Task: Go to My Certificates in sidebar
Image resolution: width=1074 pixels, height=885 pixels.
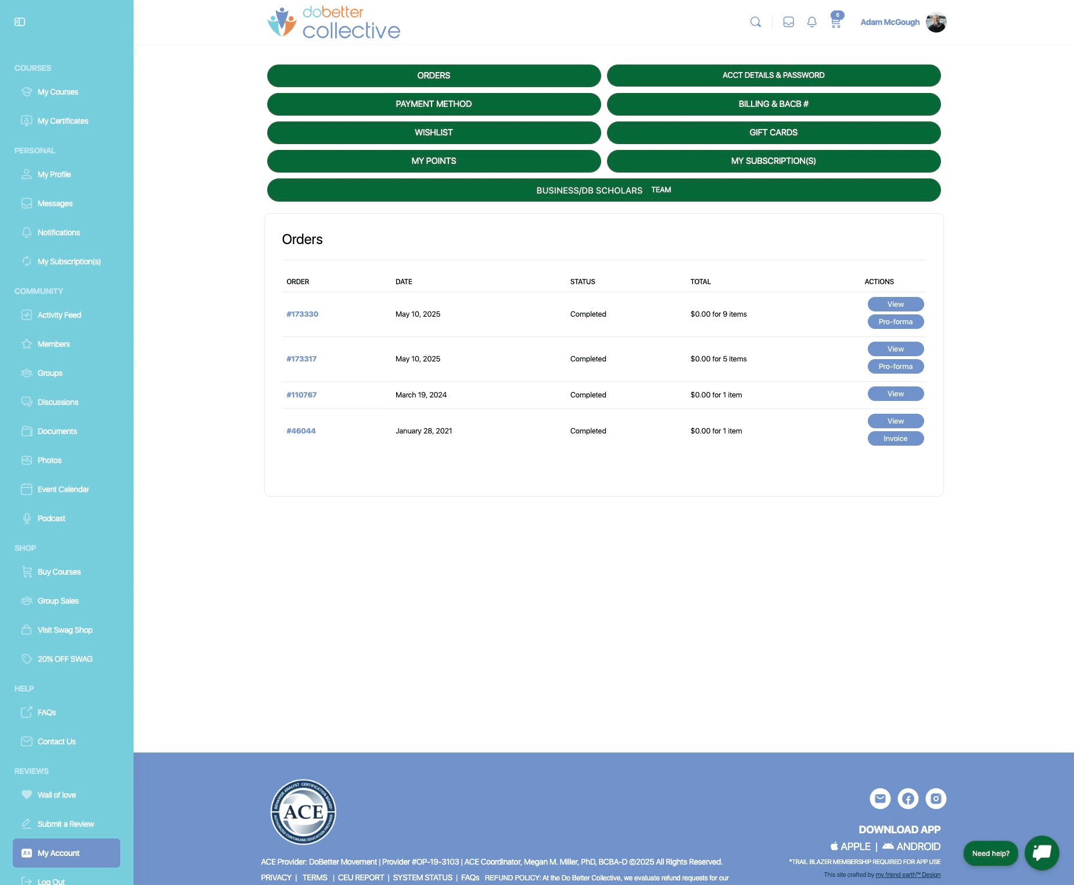Action: pyautogui.click(x=63, y=121)
